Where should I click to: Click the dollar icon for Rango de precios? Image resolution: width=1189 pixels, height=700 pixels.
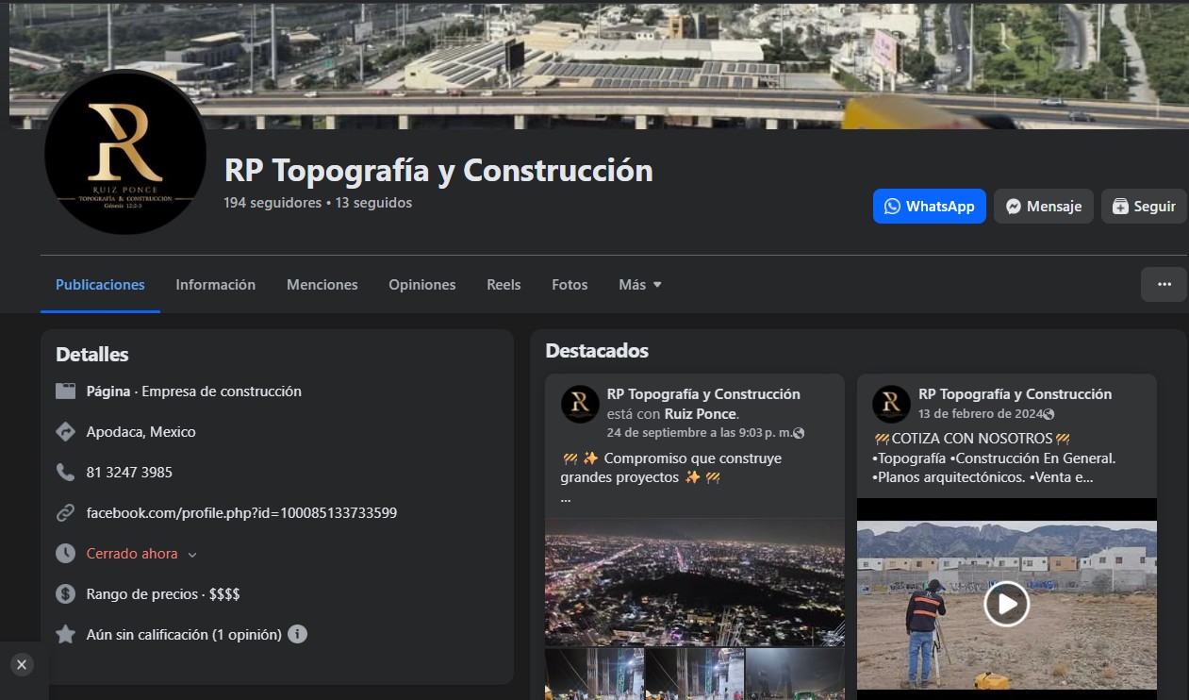(65, 594)
